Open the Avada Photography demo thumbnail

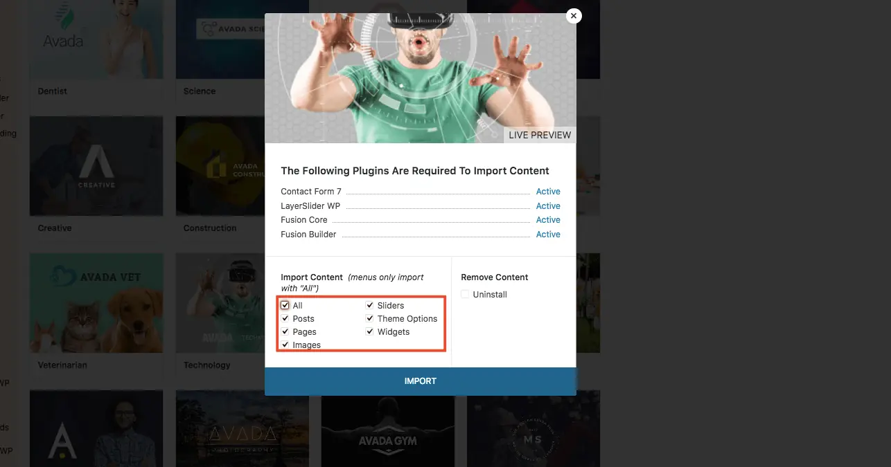click(242, 429)
